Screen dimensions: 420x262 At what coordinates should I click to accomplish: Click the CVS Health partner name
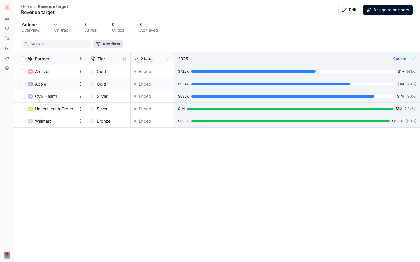(x=46, y=96)
